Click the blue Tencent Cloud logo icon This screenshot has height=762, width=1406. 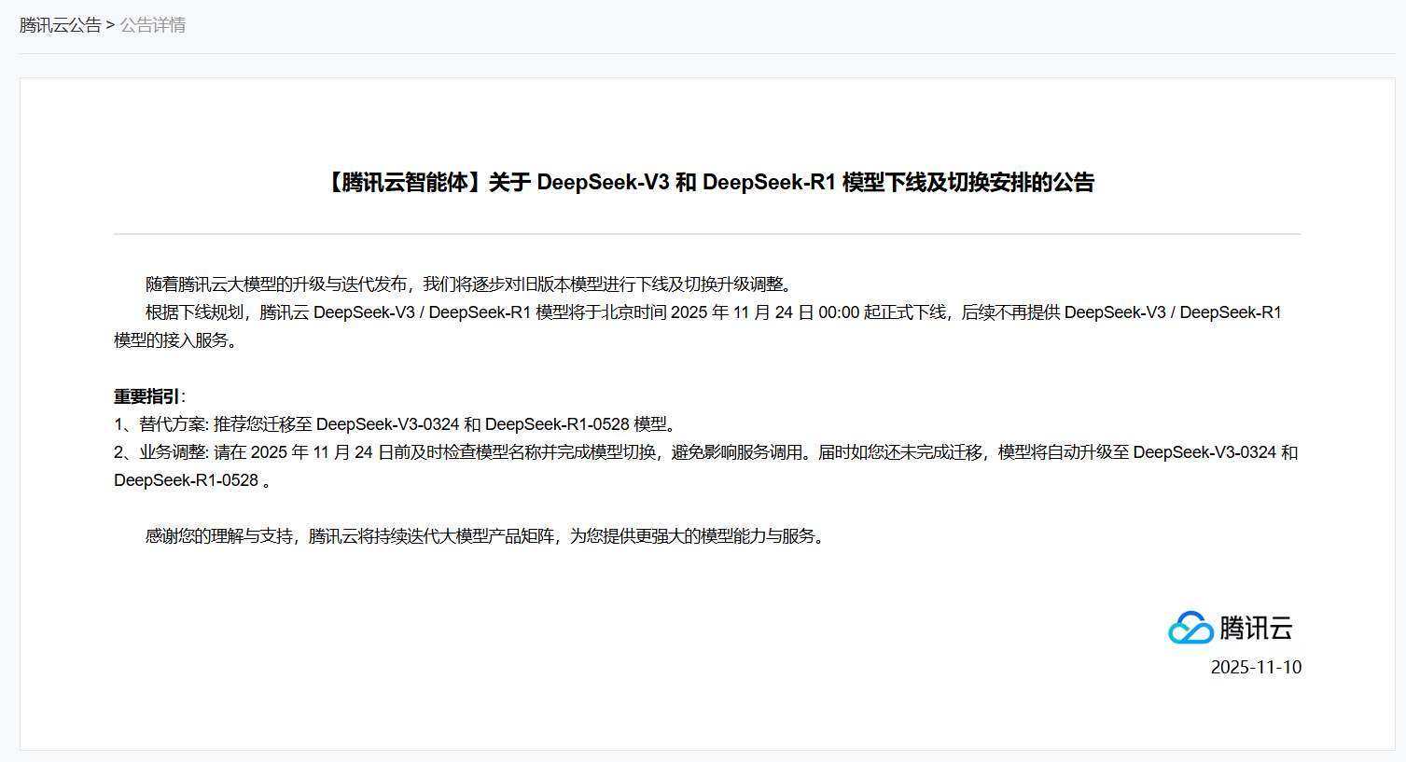click(1190, 628)
